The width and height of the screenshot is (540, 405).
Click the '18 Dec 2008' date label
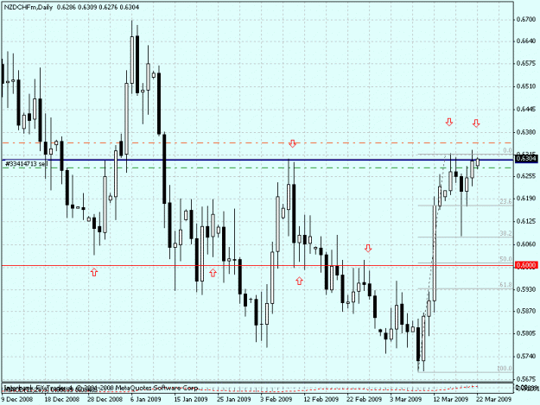pos(62,399)
